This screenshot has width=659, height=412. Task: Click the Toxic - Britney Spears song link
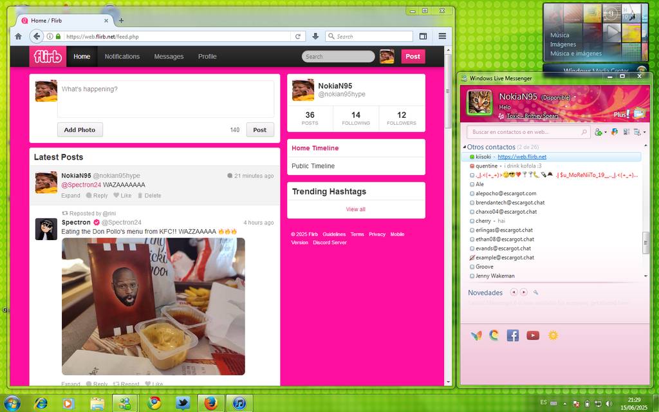[x=532, y=116]
